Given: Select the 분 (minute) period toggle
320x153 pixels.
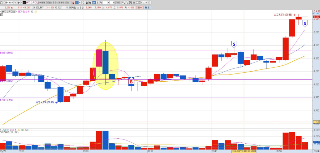Looking at the screenshot, I should click(94, 3).
